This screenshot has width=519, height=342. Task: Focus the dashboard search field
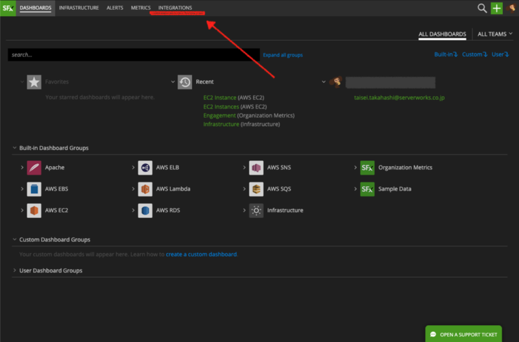134,55
